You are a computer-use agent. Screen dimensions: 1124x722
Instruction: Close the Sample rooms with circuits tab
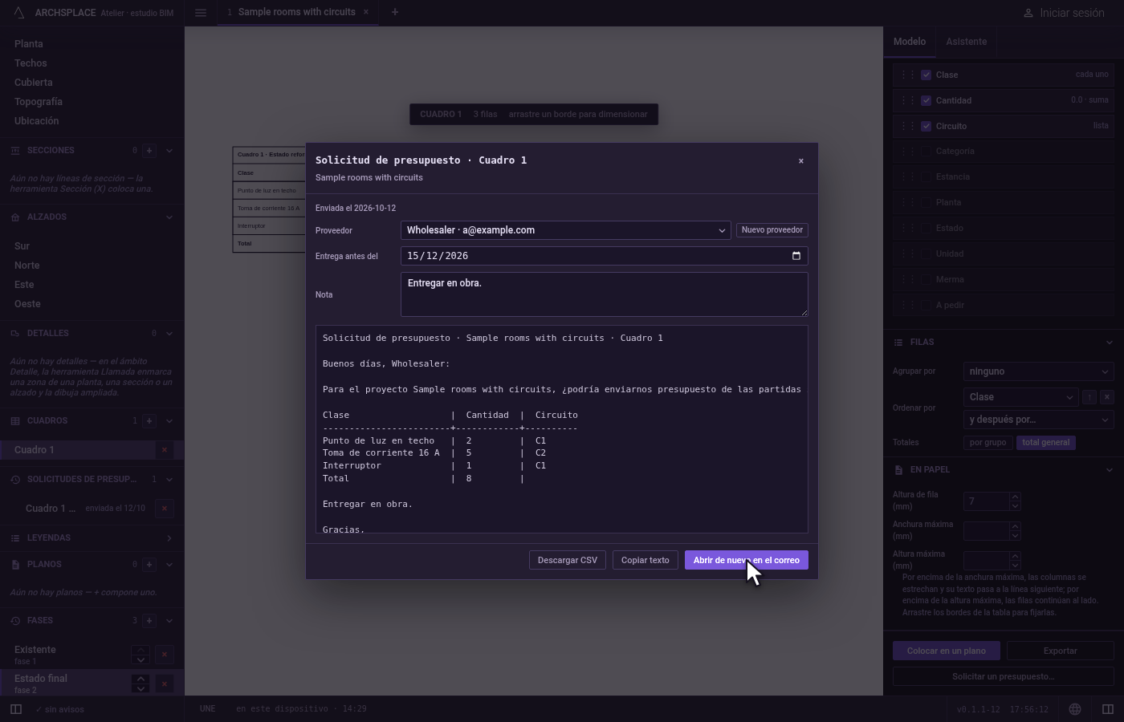(366, 12)
